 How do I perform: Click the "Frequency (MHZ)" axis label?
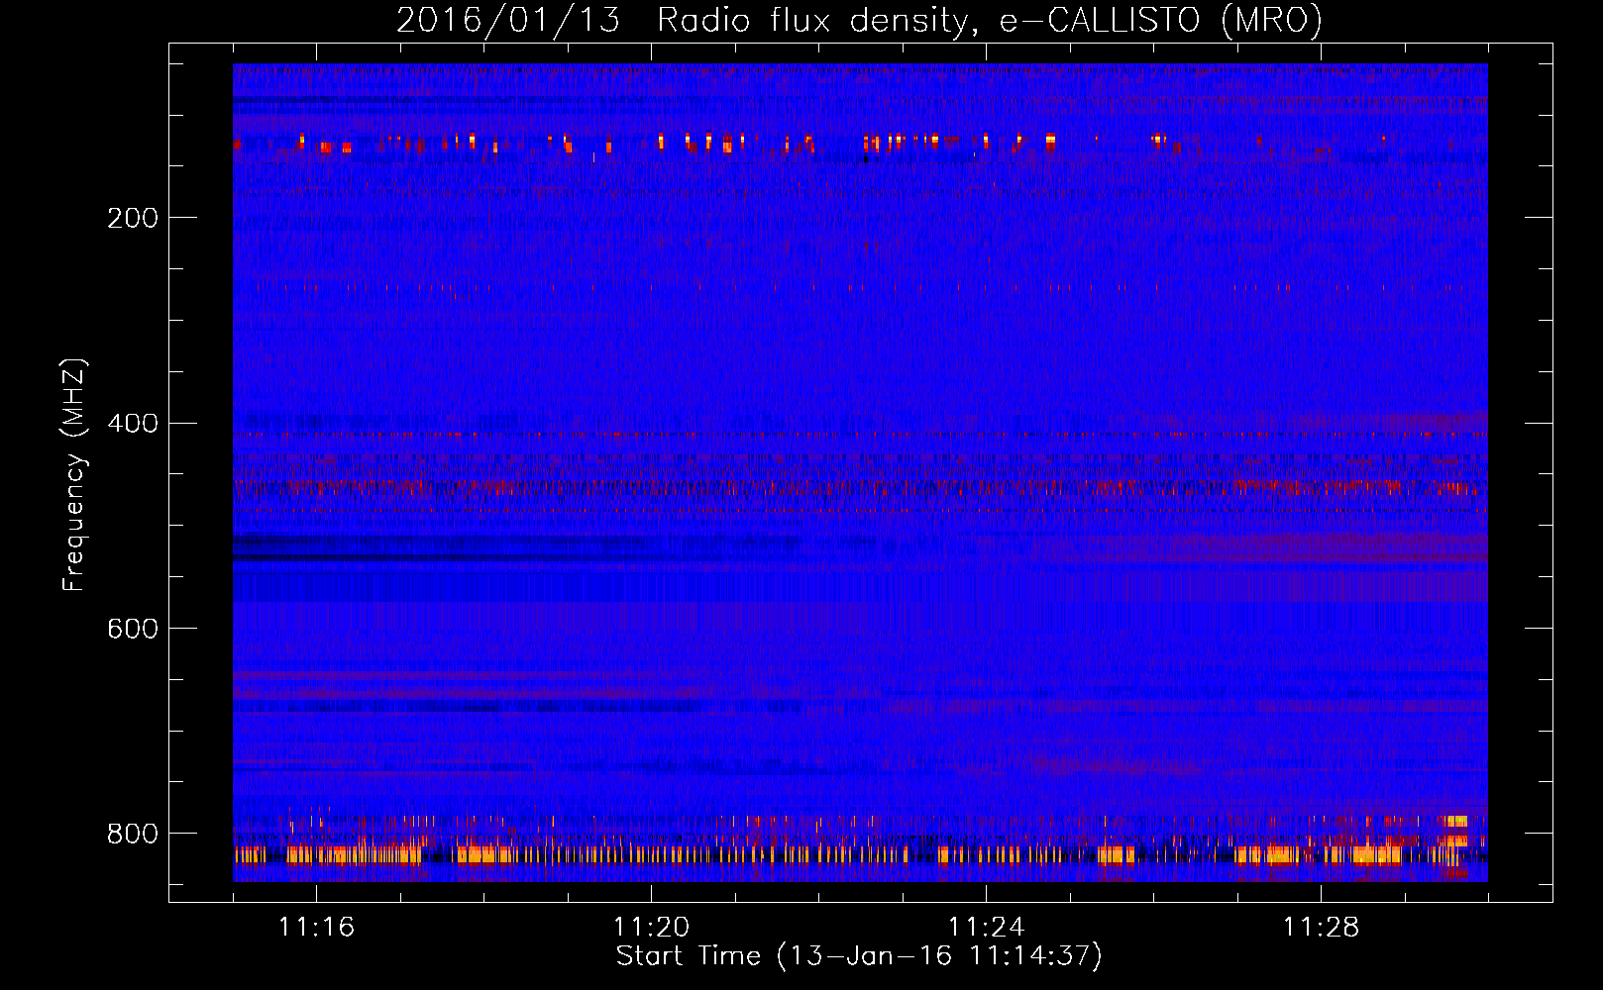pos(74,474)
